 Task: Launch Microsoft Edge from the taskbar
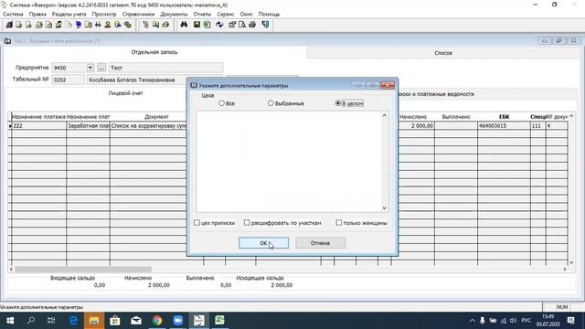[x=73, y=321]
